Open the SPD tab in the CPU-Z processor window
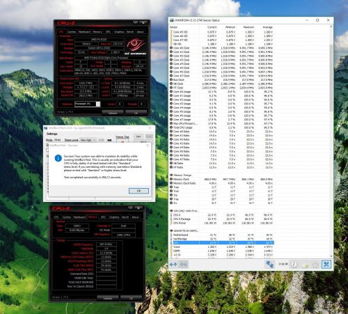Image resolution: width=348 pixels, height=314 pixels. [x=108, y=31]
